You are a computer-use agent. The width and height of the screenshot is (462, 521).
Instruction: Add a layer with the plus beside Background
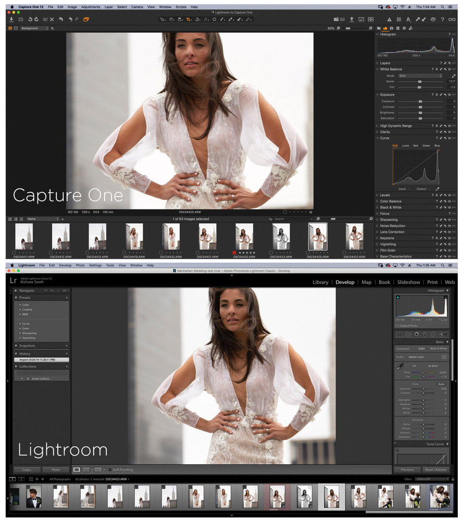pyautogui.click(x=52, y=28)
